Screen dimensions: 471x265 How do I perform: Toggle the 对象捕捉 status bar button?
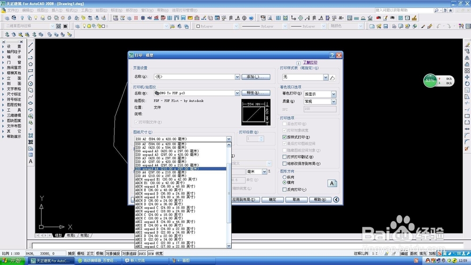click(113, 254)
